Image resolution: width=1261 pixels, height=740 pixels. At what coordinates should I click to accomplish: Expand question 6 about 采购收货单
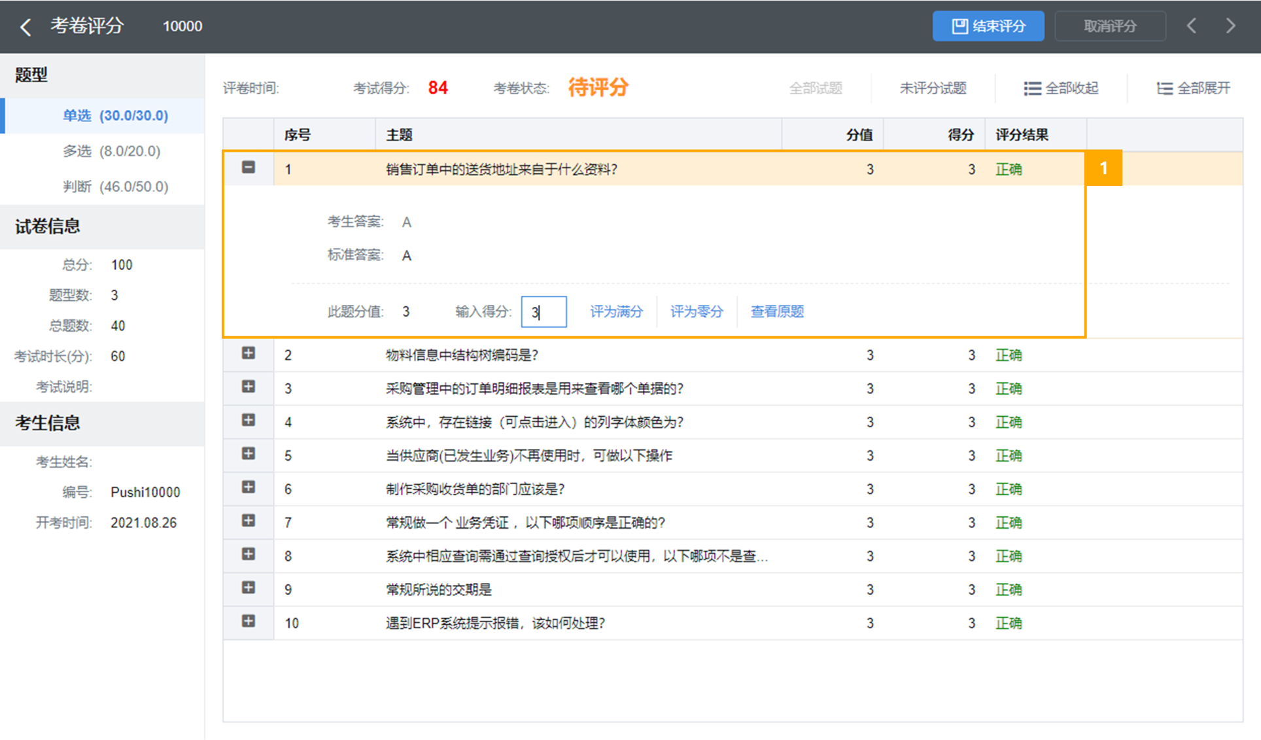coord(249,487)
